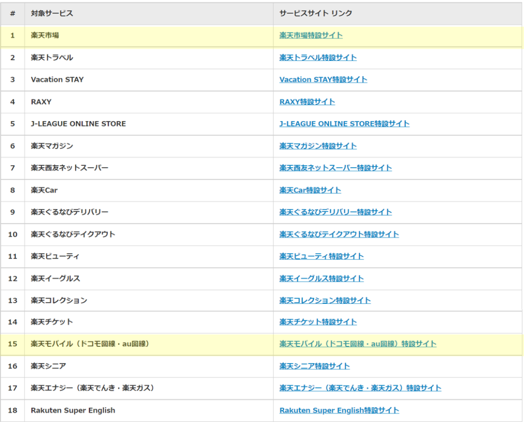Screen dimensions: 524x422
Task: Select the 楽天市場 service name cell
Action: [149, 36]
